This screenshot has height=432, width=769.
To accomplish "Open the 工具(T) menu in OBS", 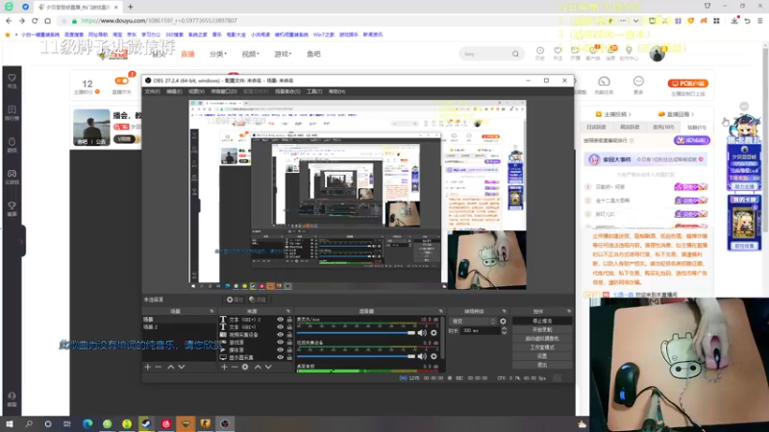I will point(314,91).
